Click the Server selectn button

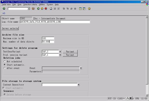coord(10,28)
